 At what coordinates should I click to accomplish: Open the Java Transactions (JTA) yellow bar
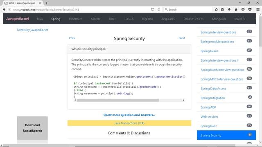(x=129, y=123)
